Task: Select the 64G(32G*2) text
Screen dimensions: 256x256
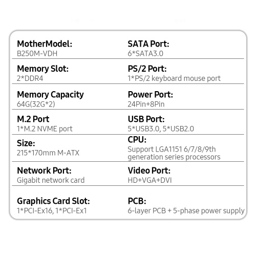Action: [x=36, y=104]
